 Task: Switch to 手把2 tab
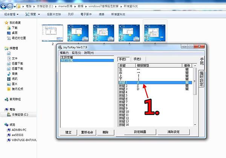[x=137, y=59]
